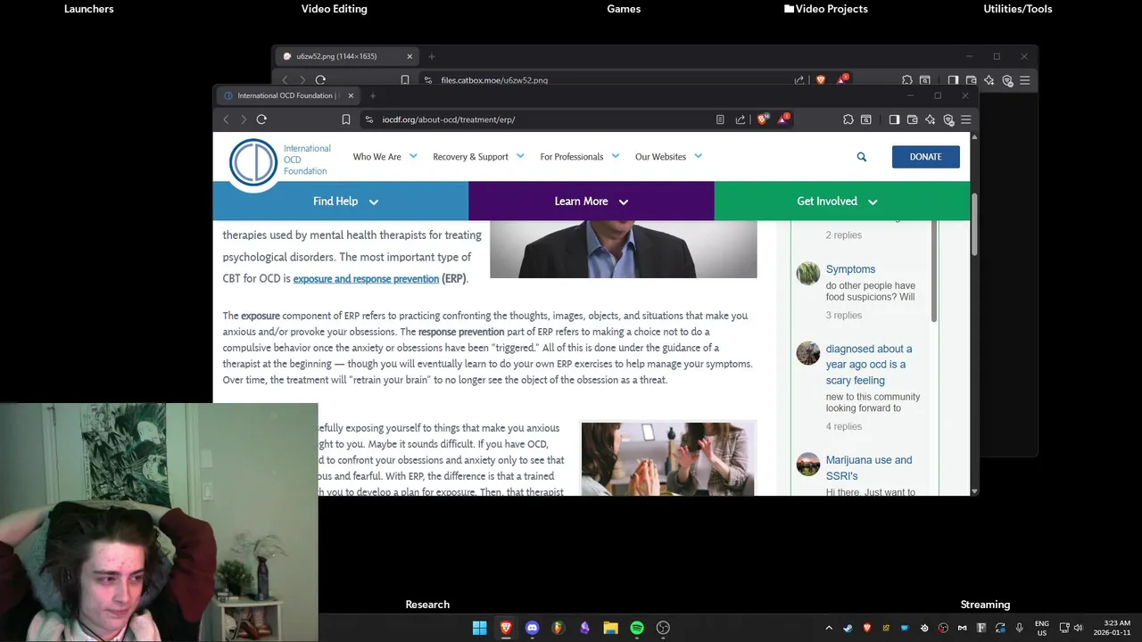The width and height of the screenshot is (1142, 642).
Task: Open Brave Wallet in front window
Action: pos(913,119)
